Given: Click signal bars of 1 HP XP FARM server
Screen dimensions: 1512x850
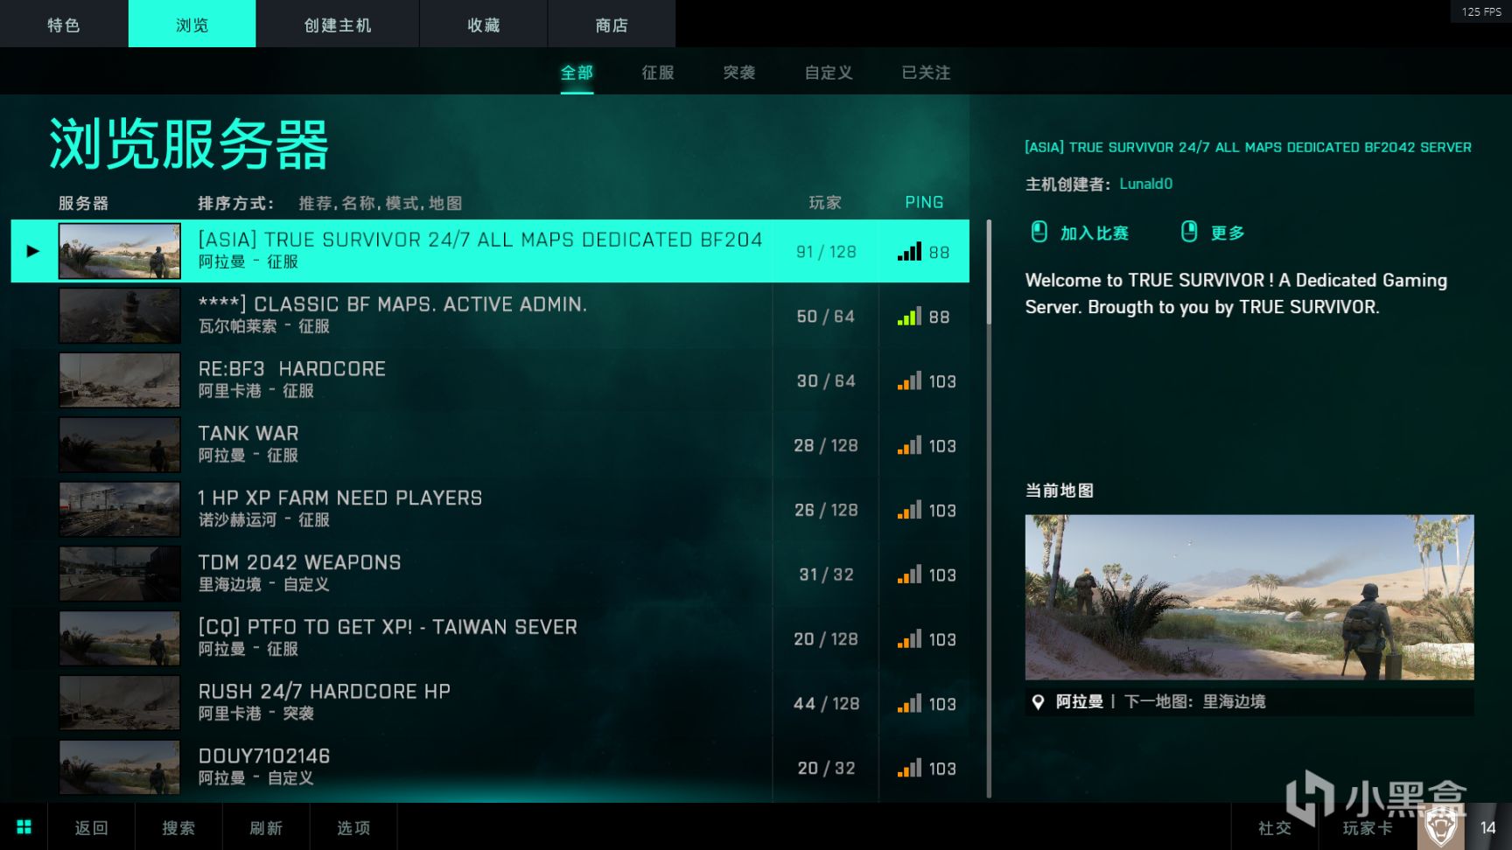Looking at the screenshot, I should point(909,510).
